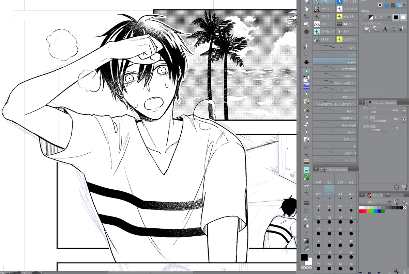Toggle brush density dynamics button
Viewport: 409px width, 274px height.
tap(404, 119)
